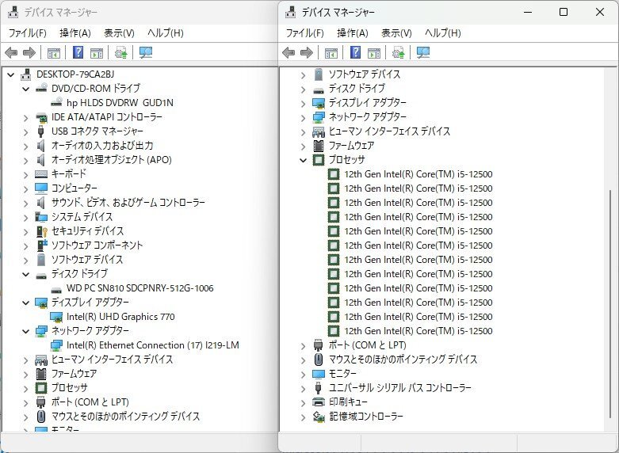The image size is (619, 453).
Task: Click Show/Hide console tree icon in right window
Action: pos(331,53)
